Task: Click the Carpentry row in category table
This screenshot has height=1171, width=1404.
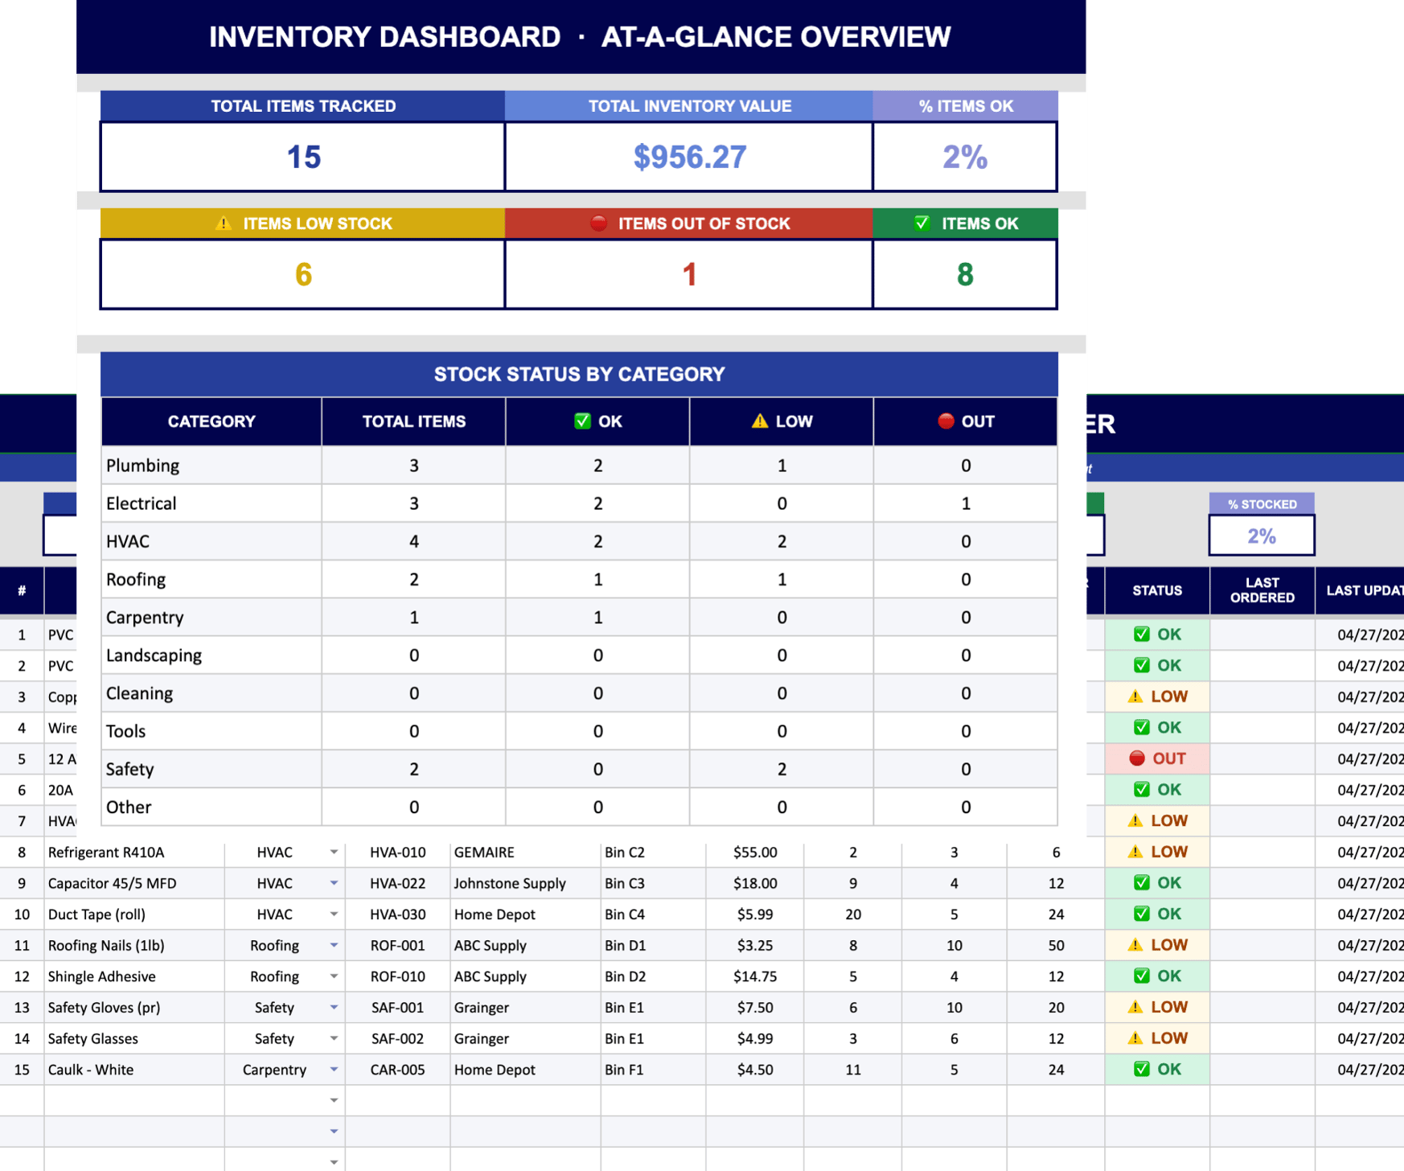Action: click(579, 617)
